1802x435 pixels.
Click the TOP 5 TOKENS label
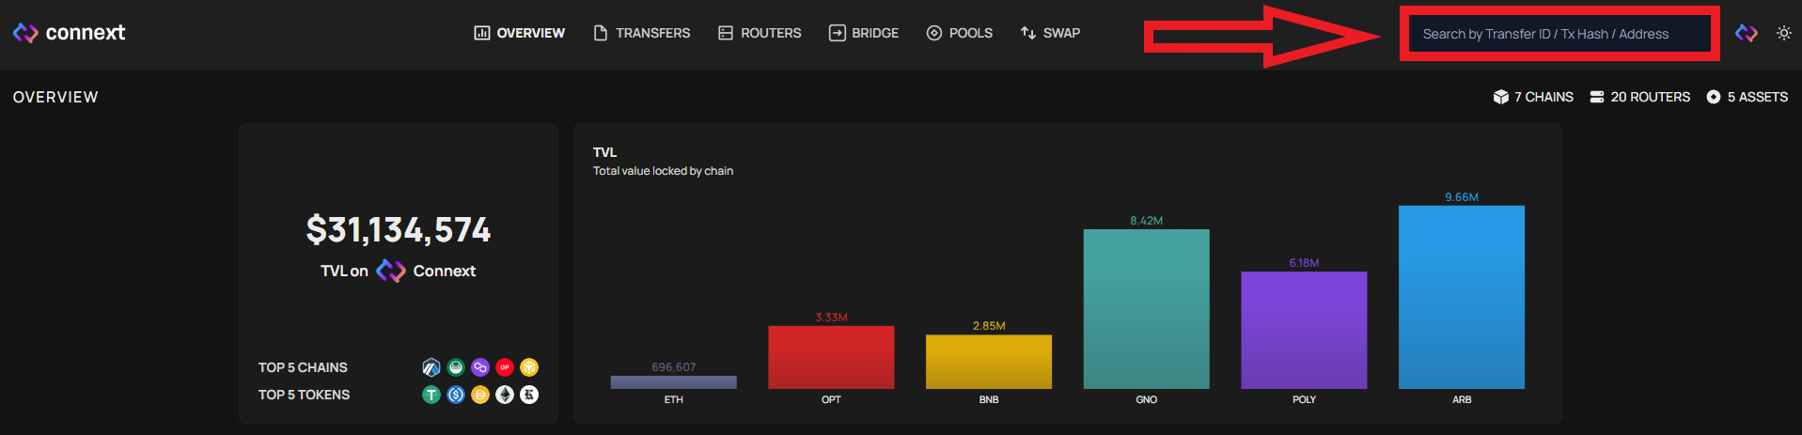pos(304,395)
